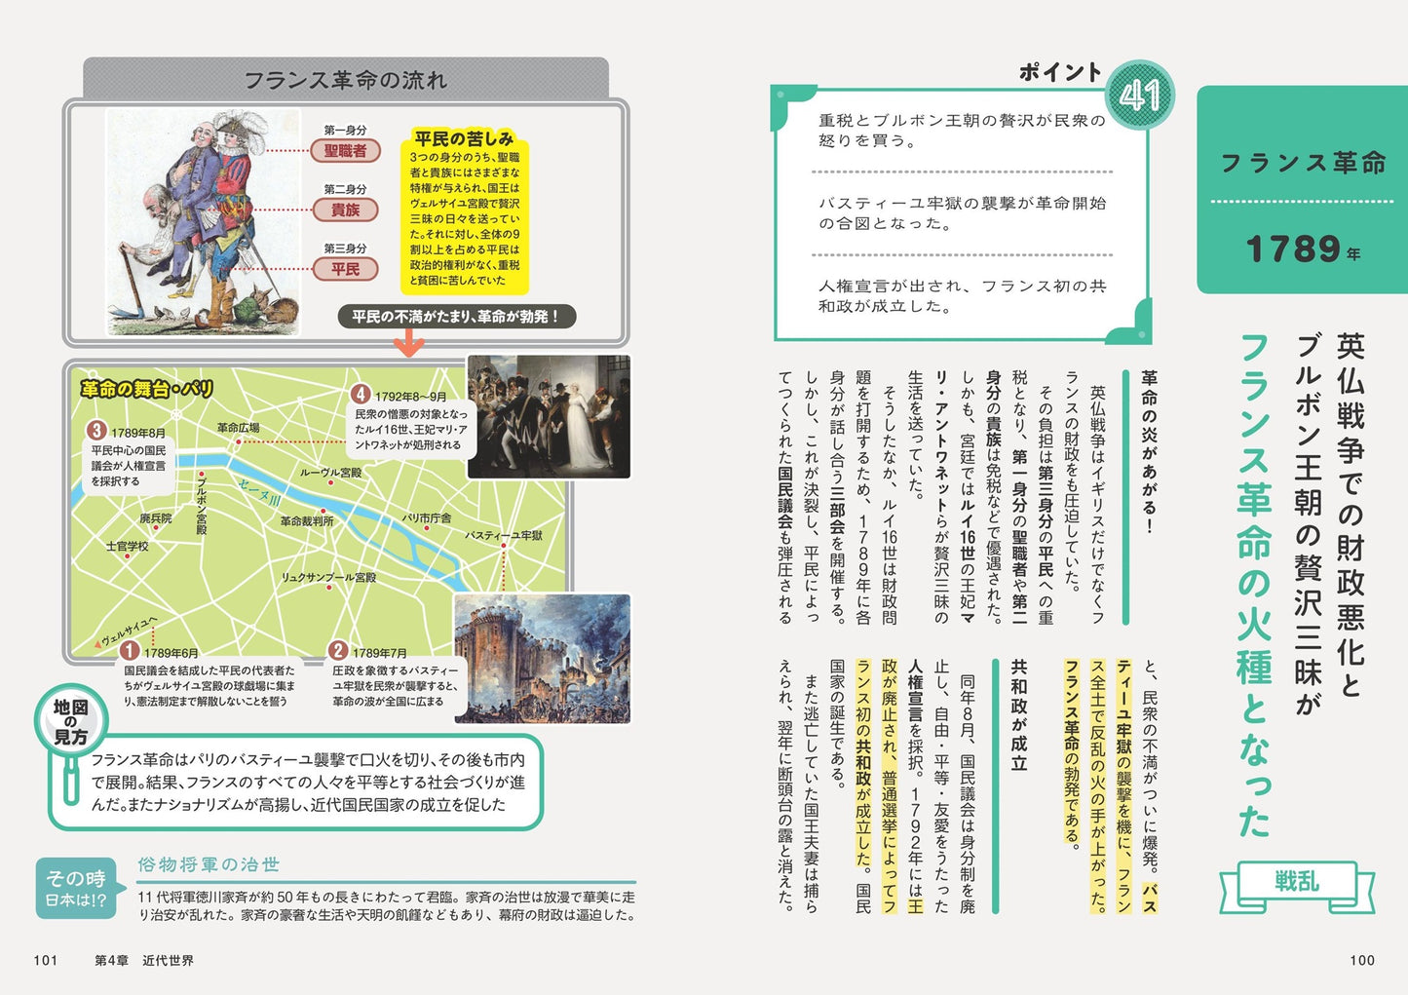Screen dimensions: 1408x995
Task: Open the Bastille storming painting
Action: coord(542,658)
